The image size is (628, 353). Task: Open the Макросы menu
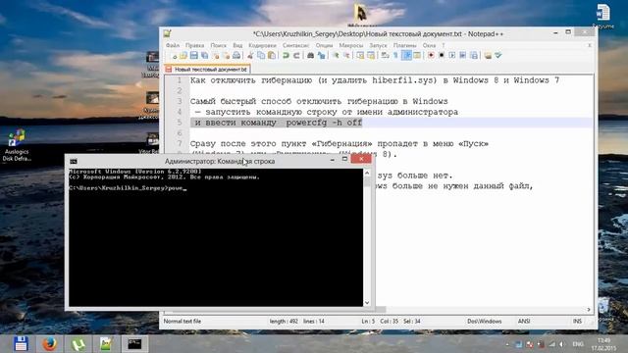coord(351,45)
